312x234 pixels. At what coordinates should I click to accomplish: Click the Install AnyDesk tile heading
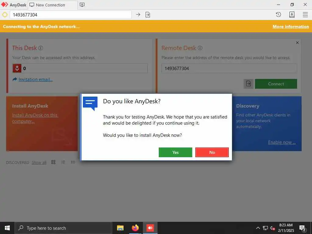click(30, 106)
